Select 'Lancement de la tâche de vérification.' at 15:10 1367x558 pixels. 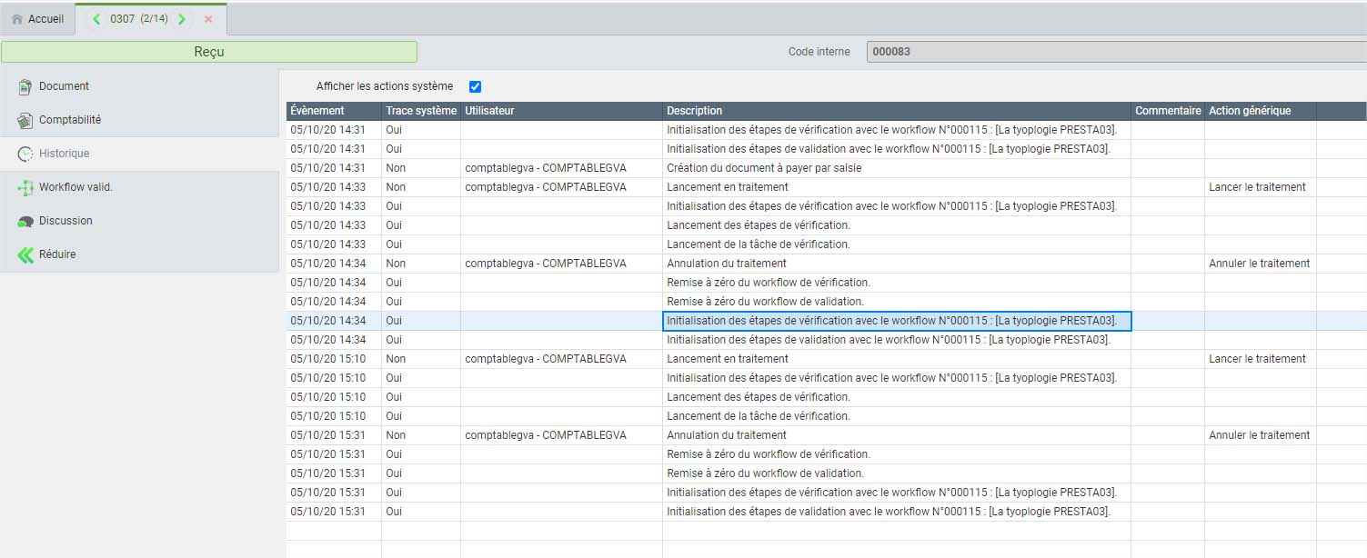(x=759, y=416)
